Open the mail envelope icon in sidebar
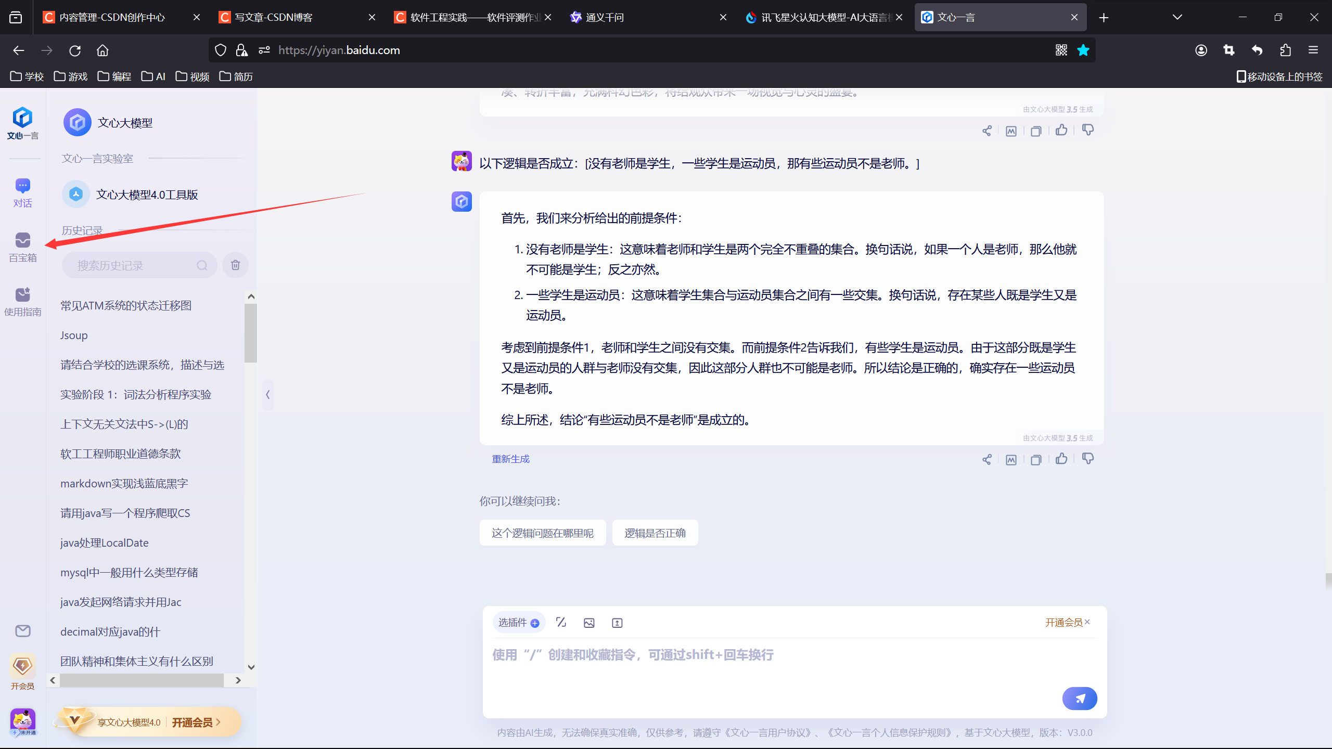Viewport: 1332px width, 749px height. pos(22,631)
